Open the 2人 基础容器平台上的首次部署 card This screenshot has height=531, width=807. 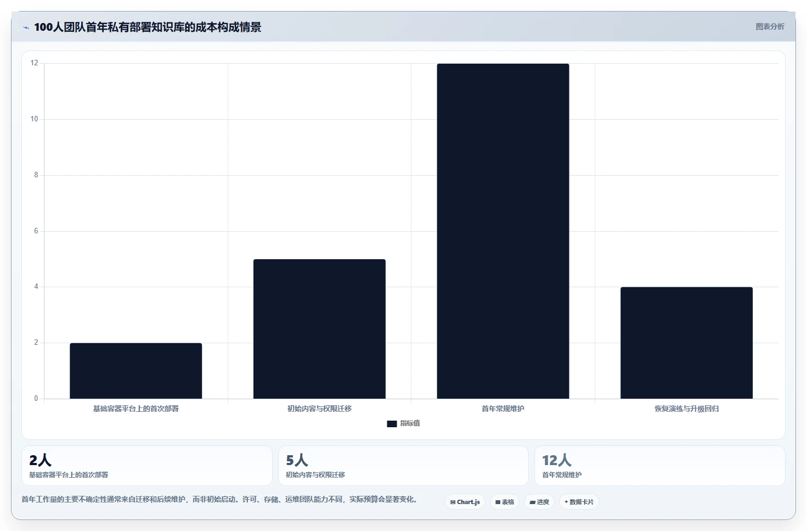tap(147, 466)
